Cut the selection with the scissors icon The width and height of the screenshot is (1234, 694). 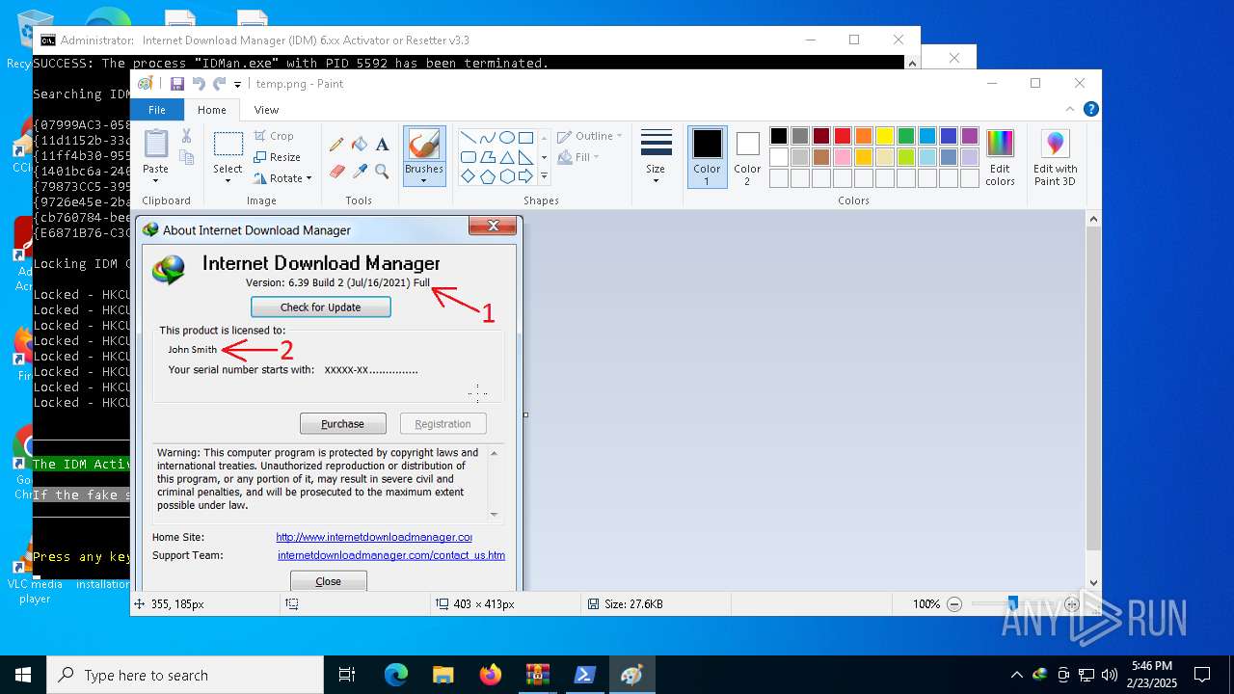[x=187, y=137]
